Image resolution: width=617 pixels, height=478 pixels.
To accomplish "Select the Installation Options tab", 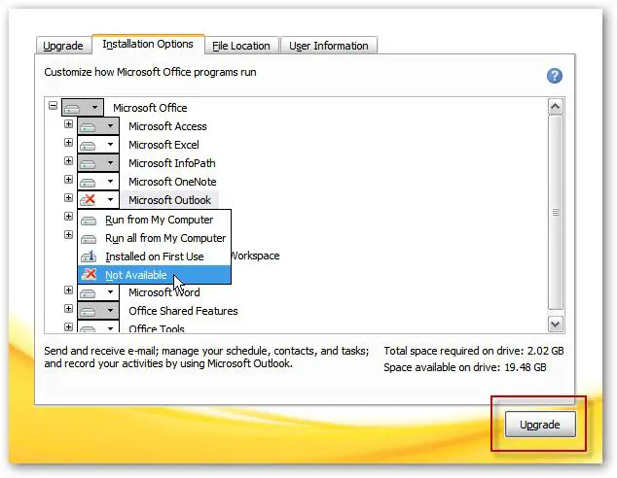I will tap(148, 44).
